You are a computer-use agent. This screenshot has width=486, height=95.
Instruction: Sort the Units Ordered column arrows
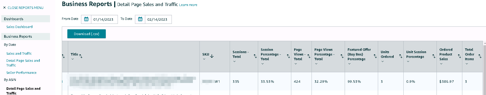(x=400, y=56)
